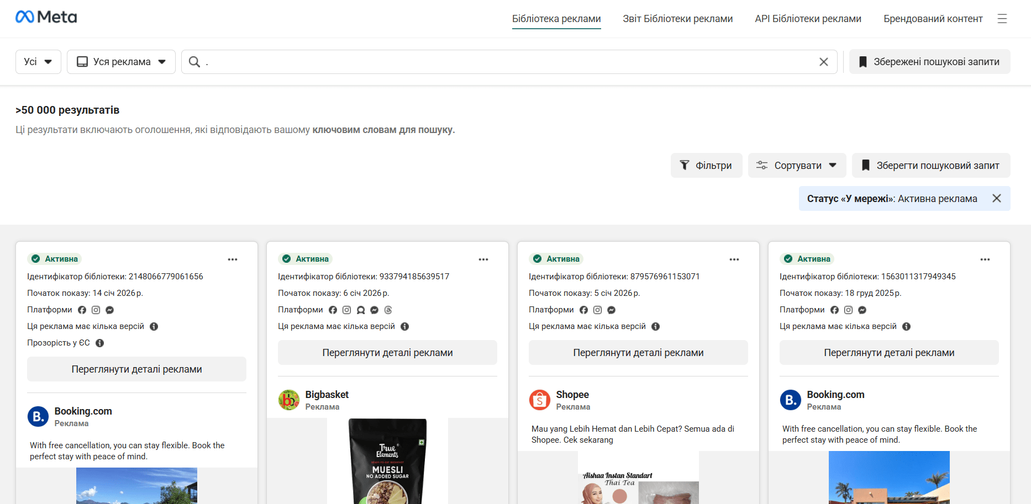Open Booking.com page link in ad 1563011317949345
The width and height of the screenshot is (1031, 504).
click(836, 395)
